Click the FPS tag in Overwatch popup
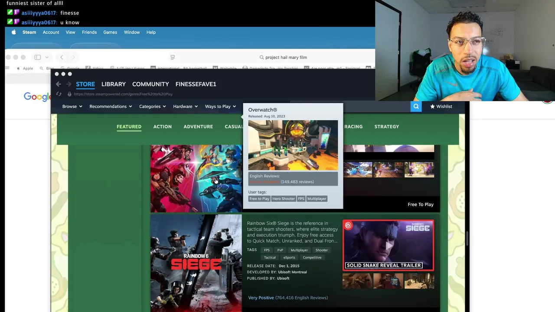The width and height of the screenshot is (555, 312). (301, 198)
